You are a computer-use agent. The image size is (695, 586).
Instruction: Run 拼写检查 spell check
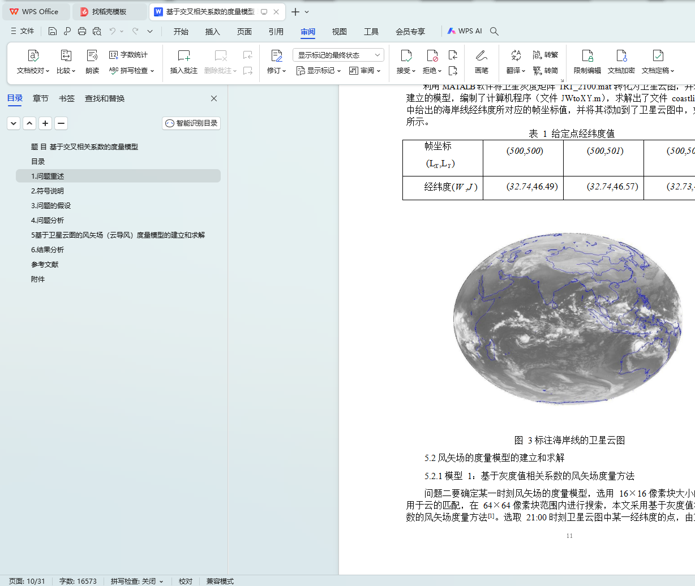[131, 71]
